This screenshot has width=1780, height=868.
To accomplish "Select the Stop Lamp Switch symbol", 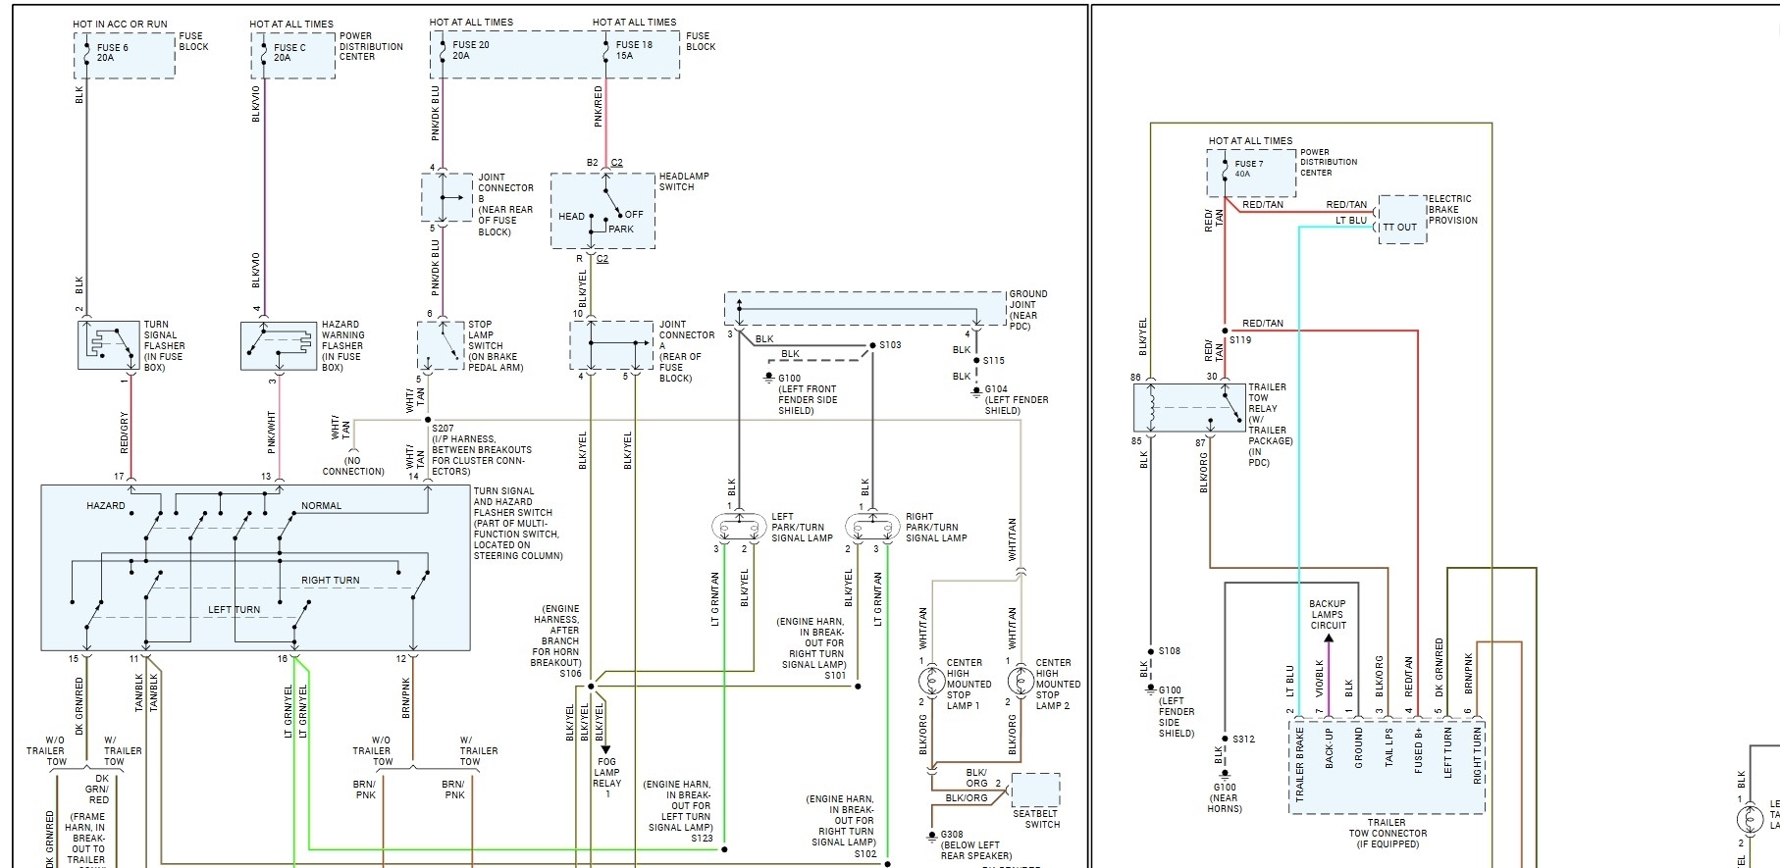I will tap(440, 344).
